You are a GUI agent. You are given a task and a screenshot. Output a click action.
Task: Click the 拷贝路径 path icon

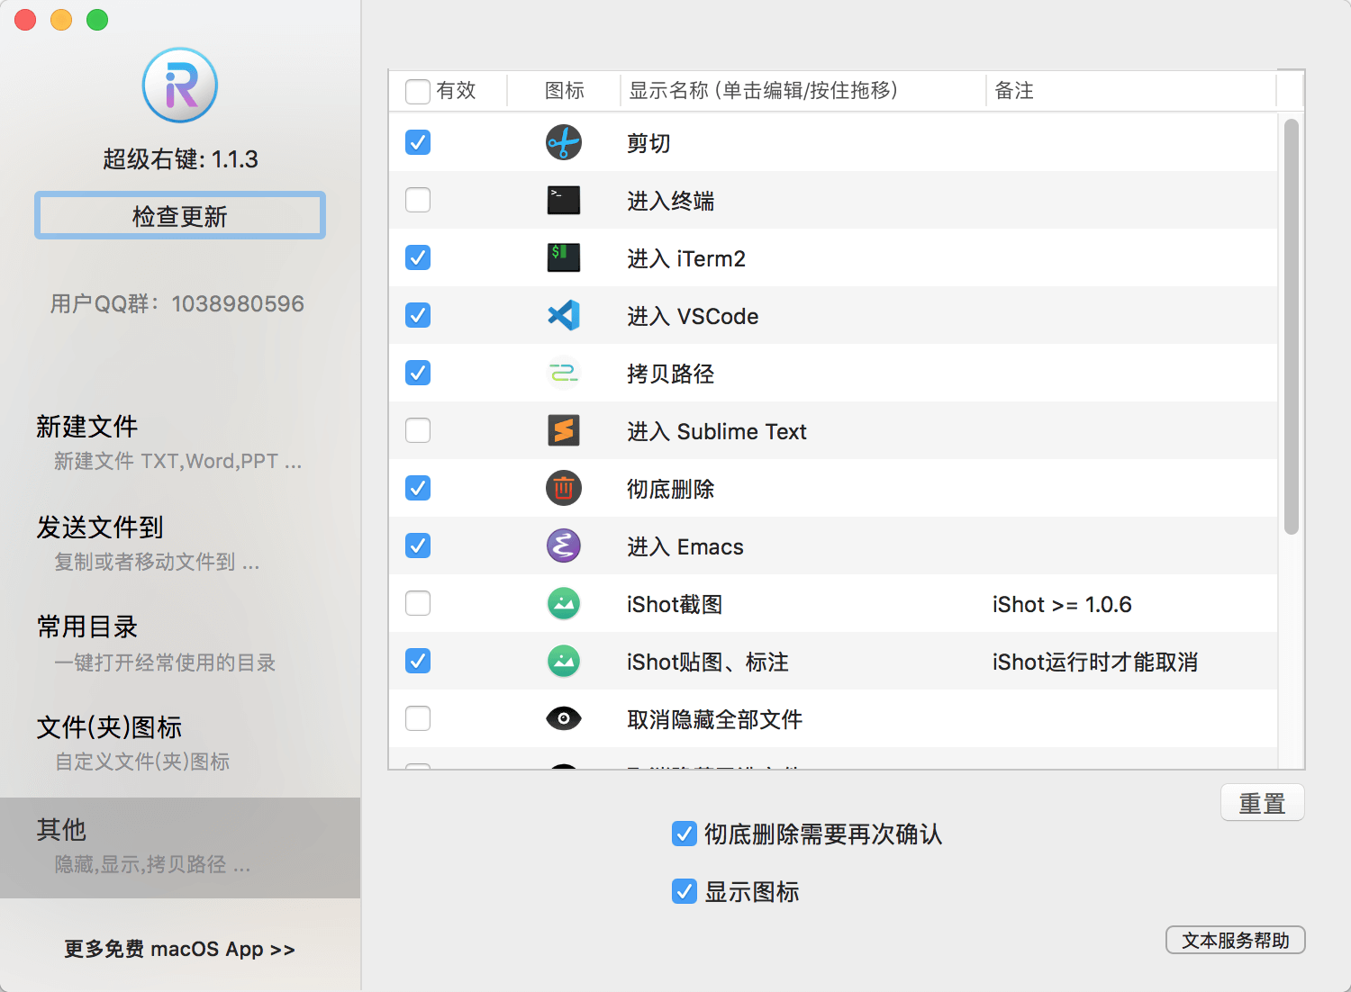point(564,373)
